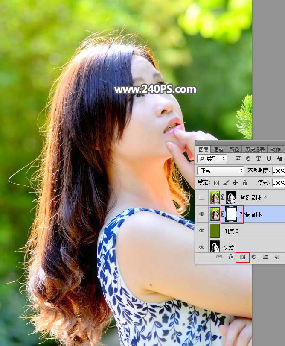
Task: Click the create new layer icon
Action: (x=276, y=257)
